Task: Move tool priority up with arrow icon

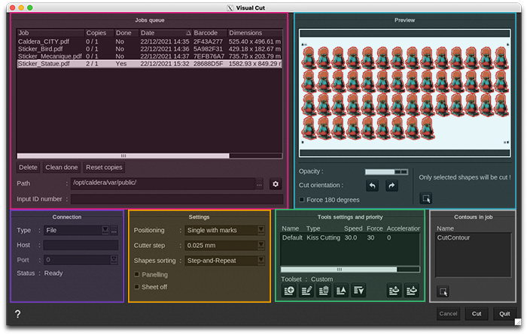Action: tap(340, 291)
